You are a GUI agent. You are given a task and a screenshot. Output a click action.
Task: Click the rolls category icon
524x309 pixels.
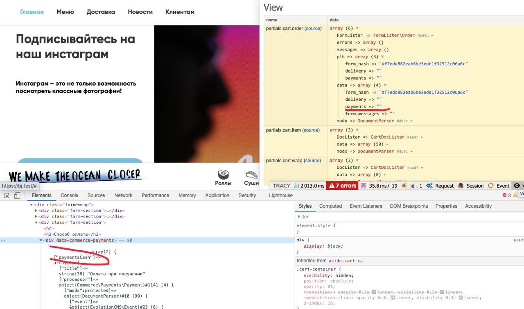pos(224,175)
